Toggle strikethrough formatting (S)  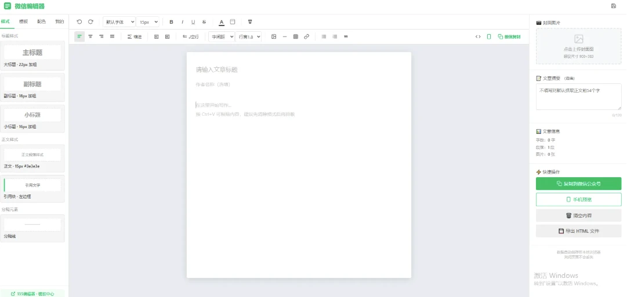[204, 22]
